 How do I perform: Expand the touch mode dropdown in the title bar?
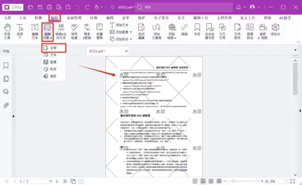(102, 7)
